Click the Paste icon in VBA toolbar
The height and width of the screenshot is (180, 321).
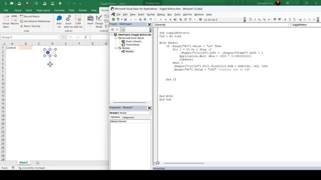140,19
